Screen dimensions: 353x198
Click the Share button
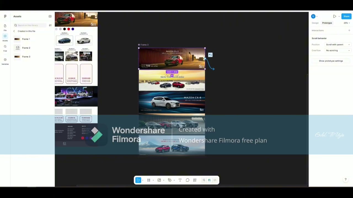[346, 16]
